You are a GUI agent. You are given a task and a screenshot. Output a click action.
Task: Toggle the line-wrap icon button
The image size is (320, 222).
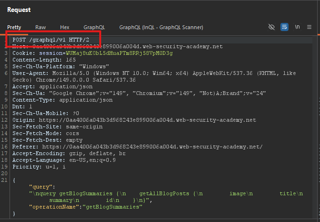[x=284, y=27]
